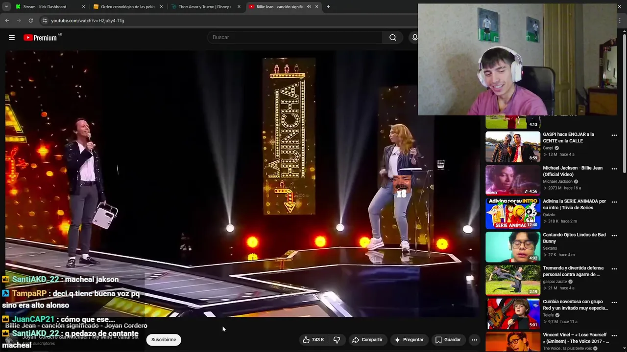Image resolution: width=627 pixels, height=352 pixels.
Task: Open options menu for Cantando Ojitos Lindos
Action: pos(614,236)
